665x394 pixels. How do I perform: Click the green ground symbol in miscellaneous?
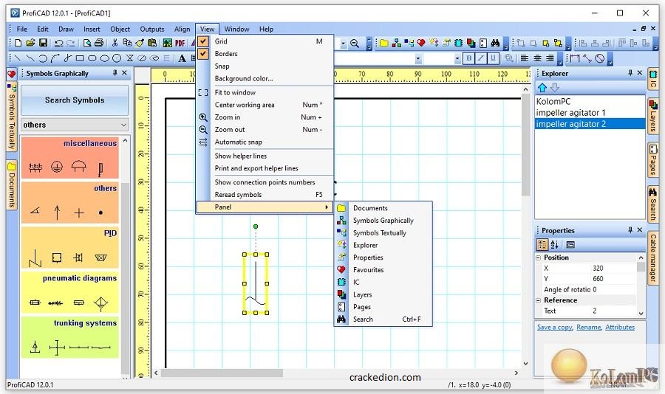coord(57,167)
